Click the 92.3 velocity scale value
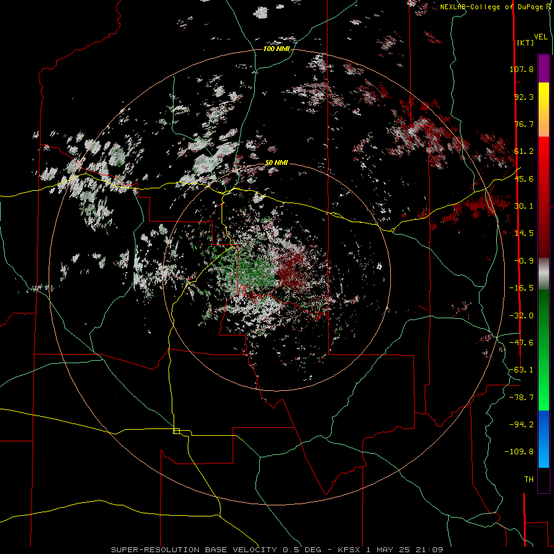554x554 pixels. (x=524, y=97)
